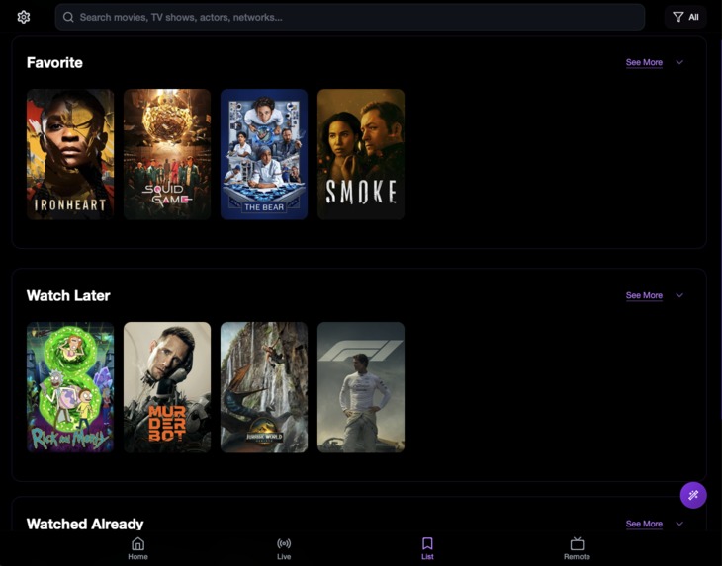Collapse the Watched Already section chevron
Image resolution: width=722 pixels, height=566 pixels.
point(679,524)
